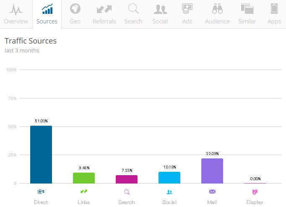Switch to the Overview tab label

(16, 21)
